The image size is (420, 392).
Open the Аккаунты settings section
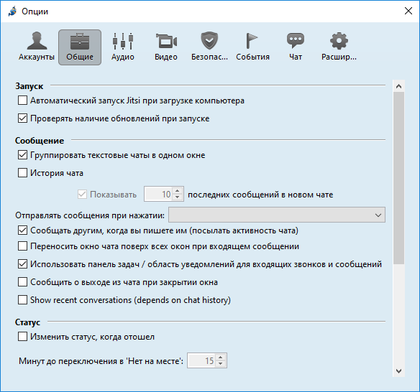37,47
